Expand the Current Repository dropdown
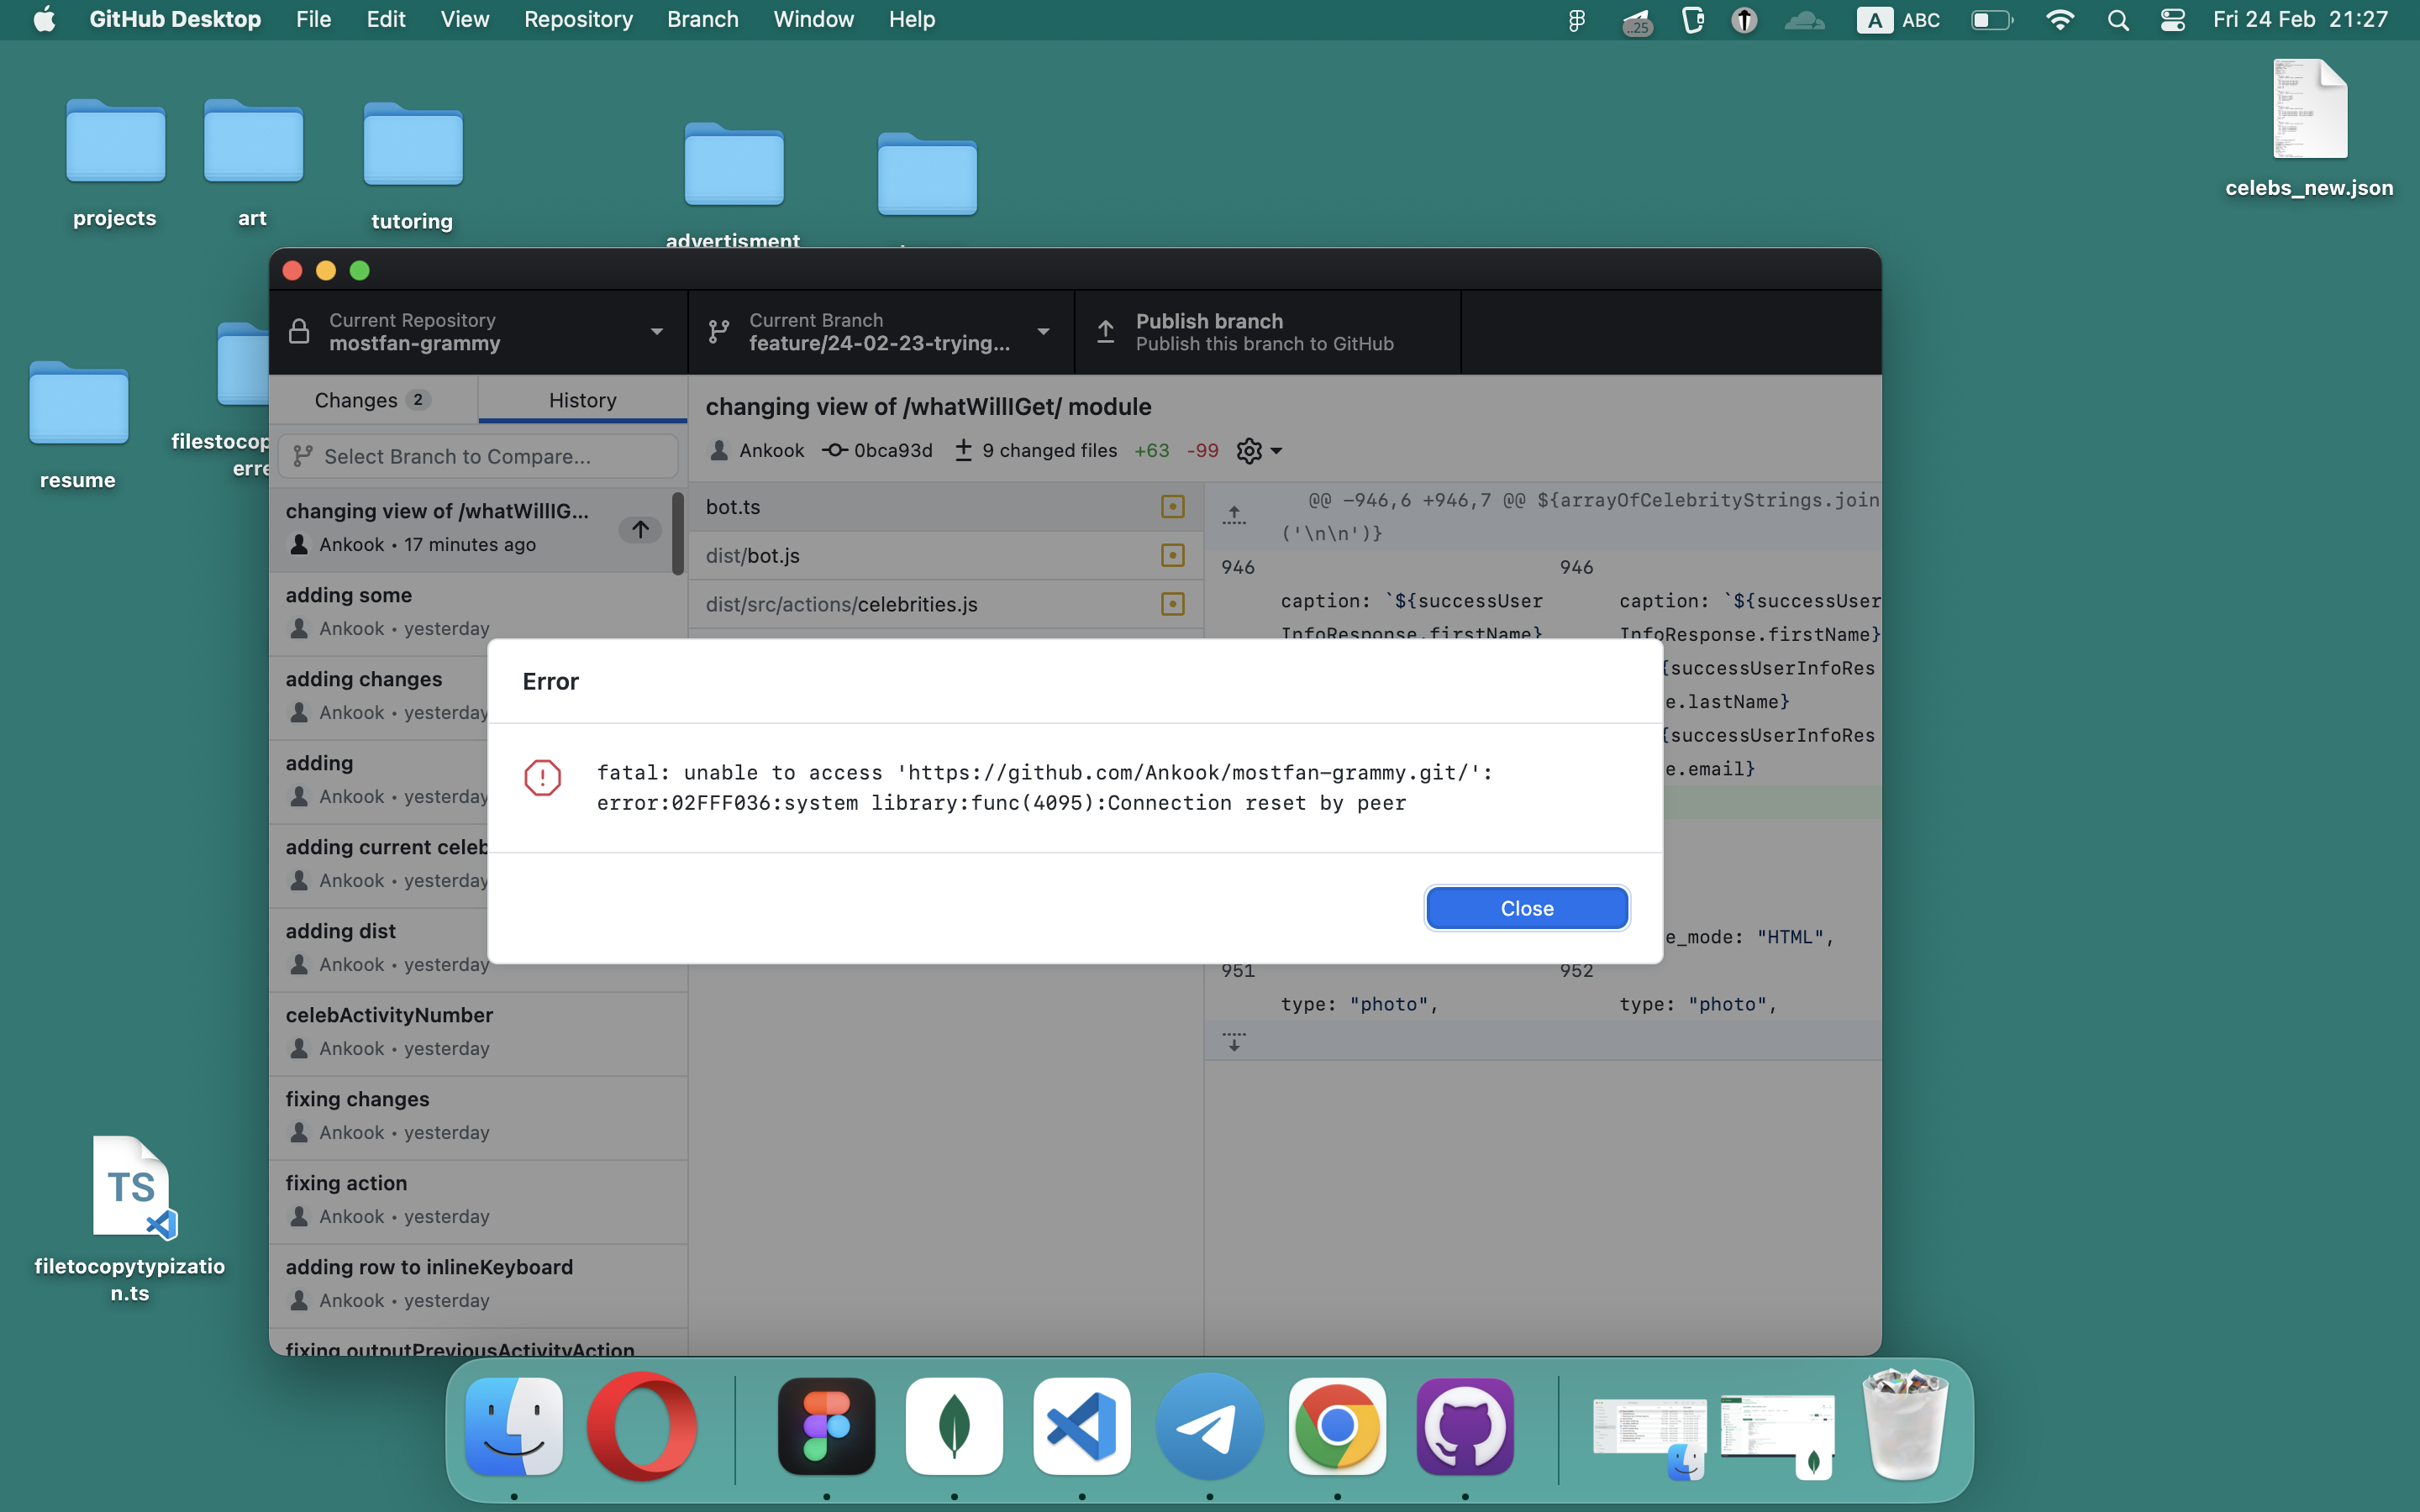 point(478,332)
